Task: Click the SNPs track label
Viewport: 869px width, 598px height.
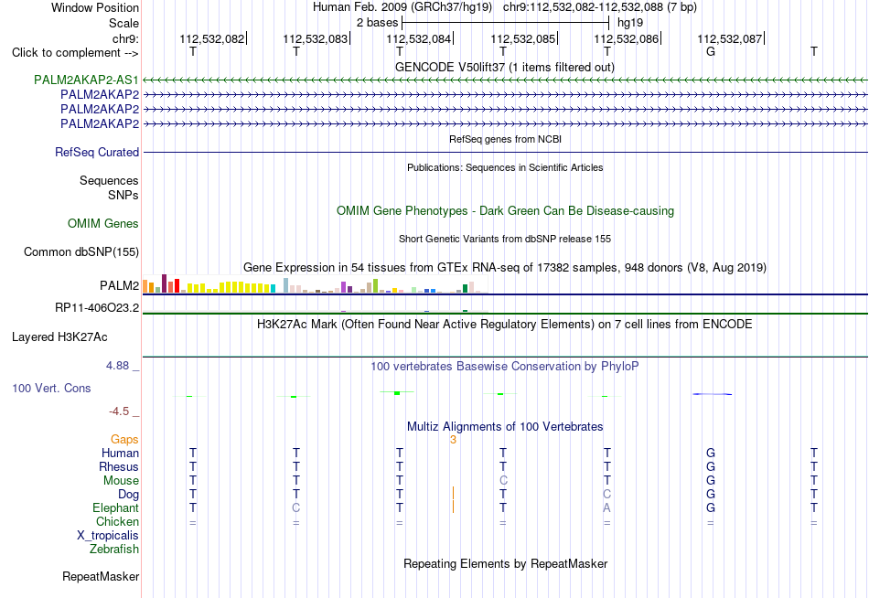Action: coord(123,195)
